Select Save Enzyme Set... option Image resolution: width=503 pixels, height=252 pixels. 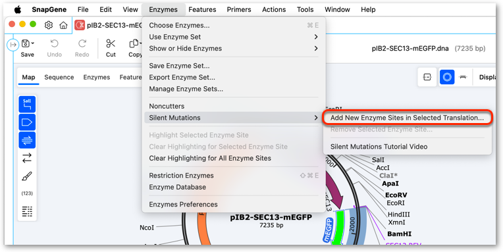234,66
